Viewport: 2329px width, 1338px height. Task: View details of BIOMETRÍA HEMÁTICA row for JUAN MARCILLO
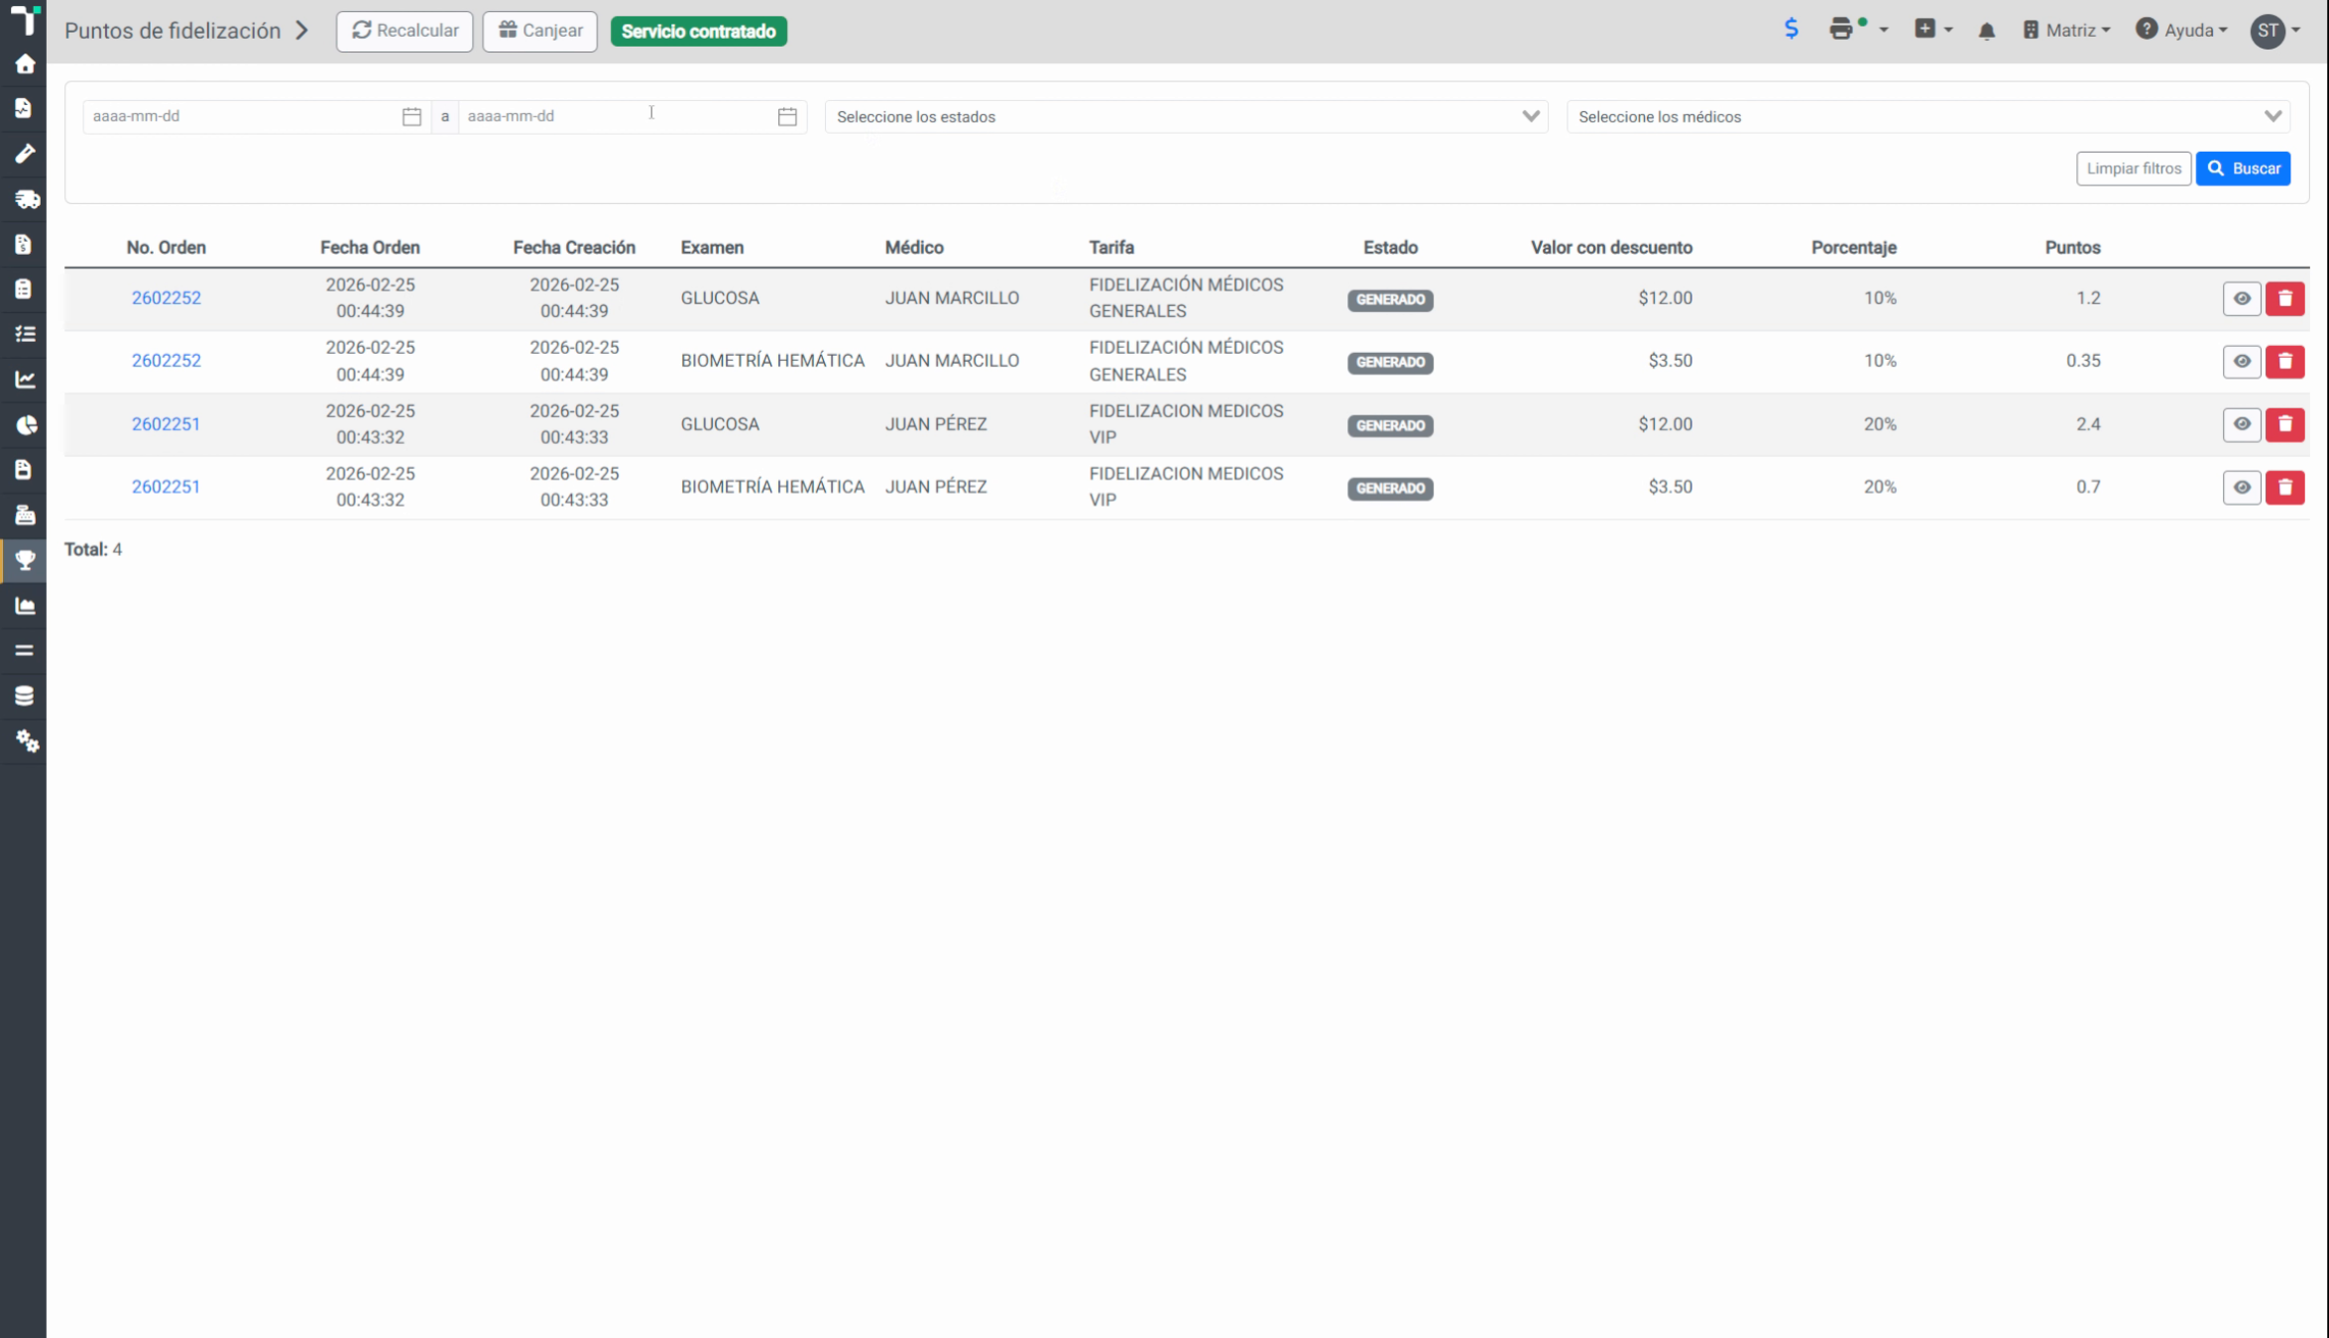[x=2241, y=362]
